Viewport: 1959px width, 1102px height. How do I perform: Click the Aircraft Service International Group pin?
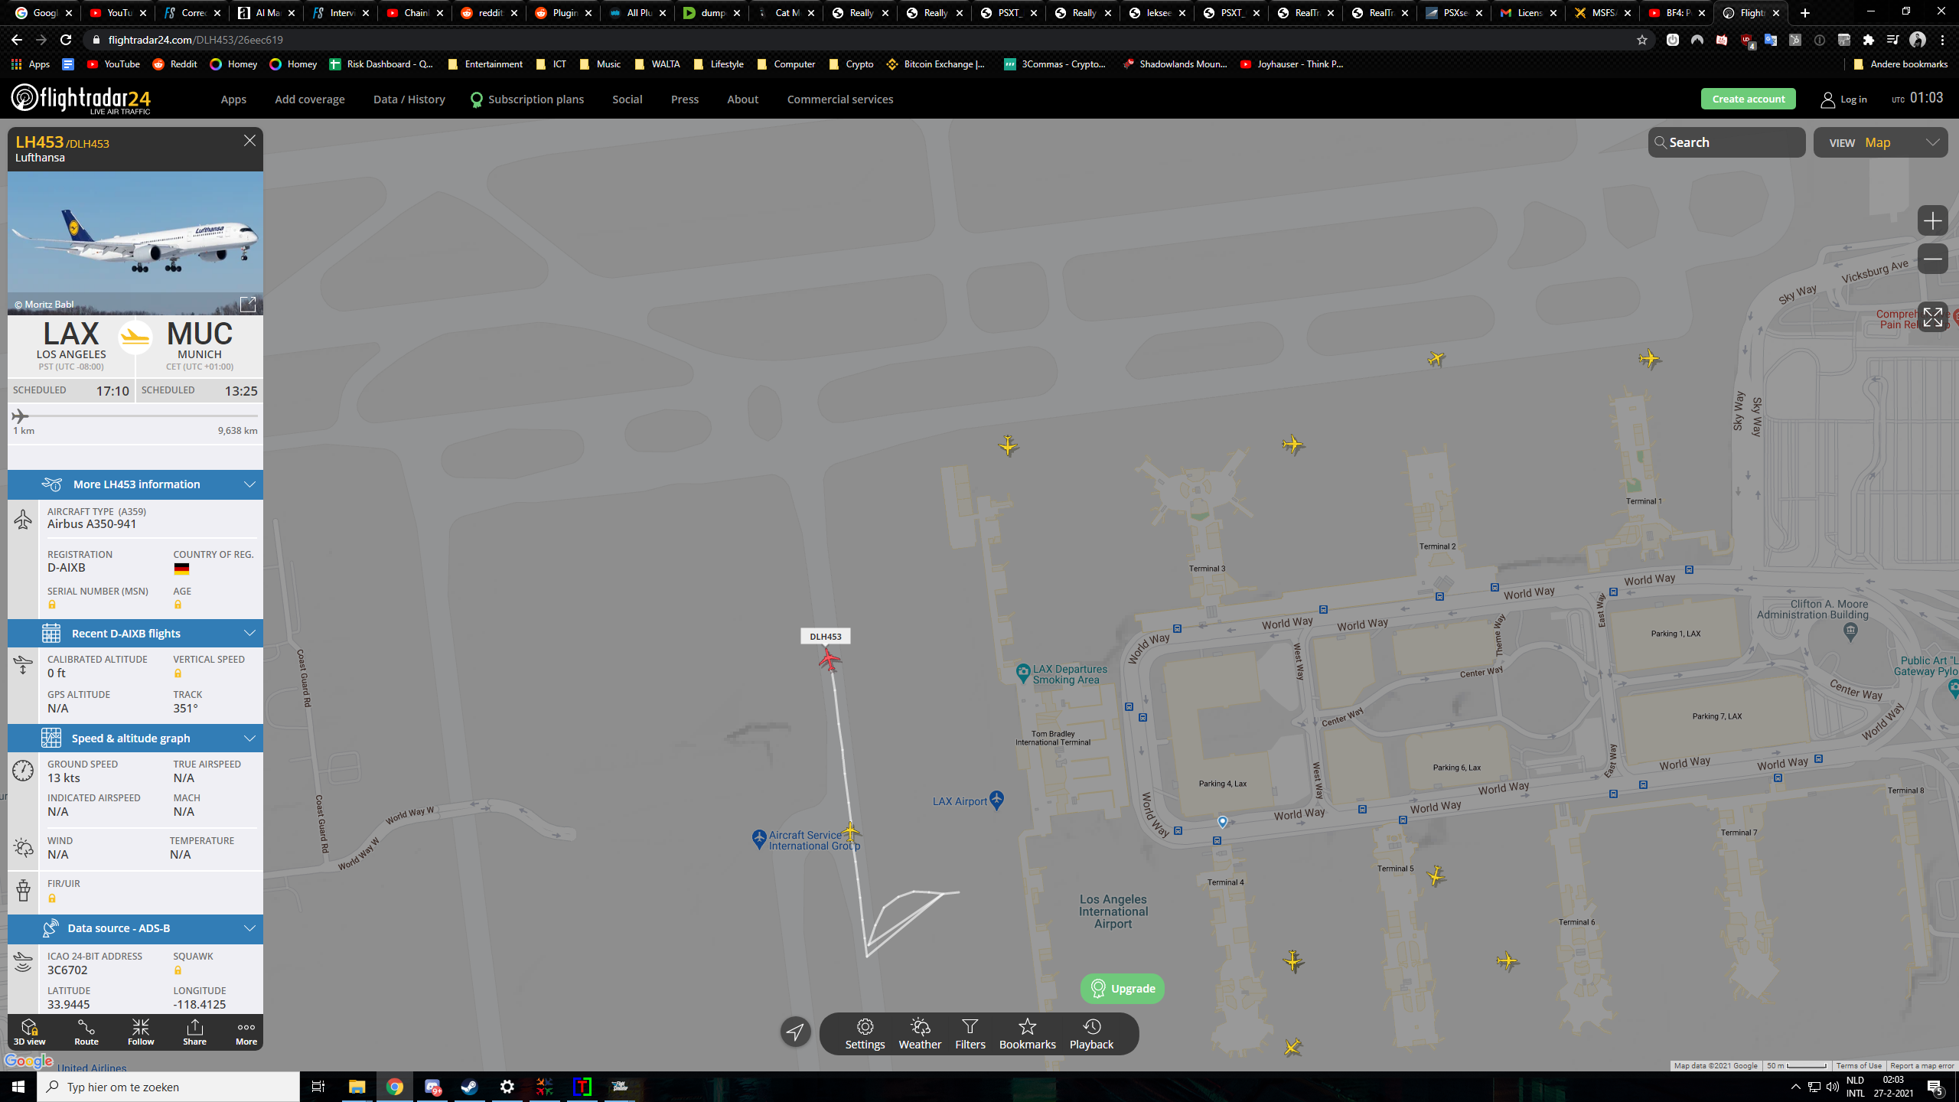coord(758,839)
